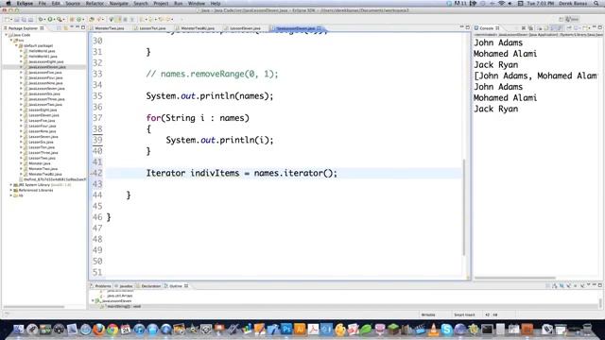Remove the terminated launch from the Console

523,28
